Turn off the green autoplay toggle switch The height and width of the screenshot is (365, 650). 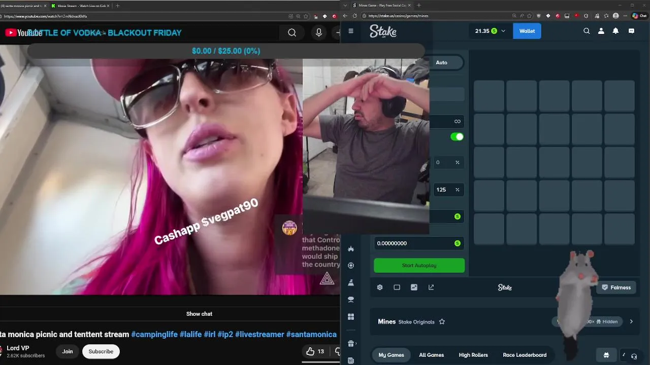pos(457,137)
